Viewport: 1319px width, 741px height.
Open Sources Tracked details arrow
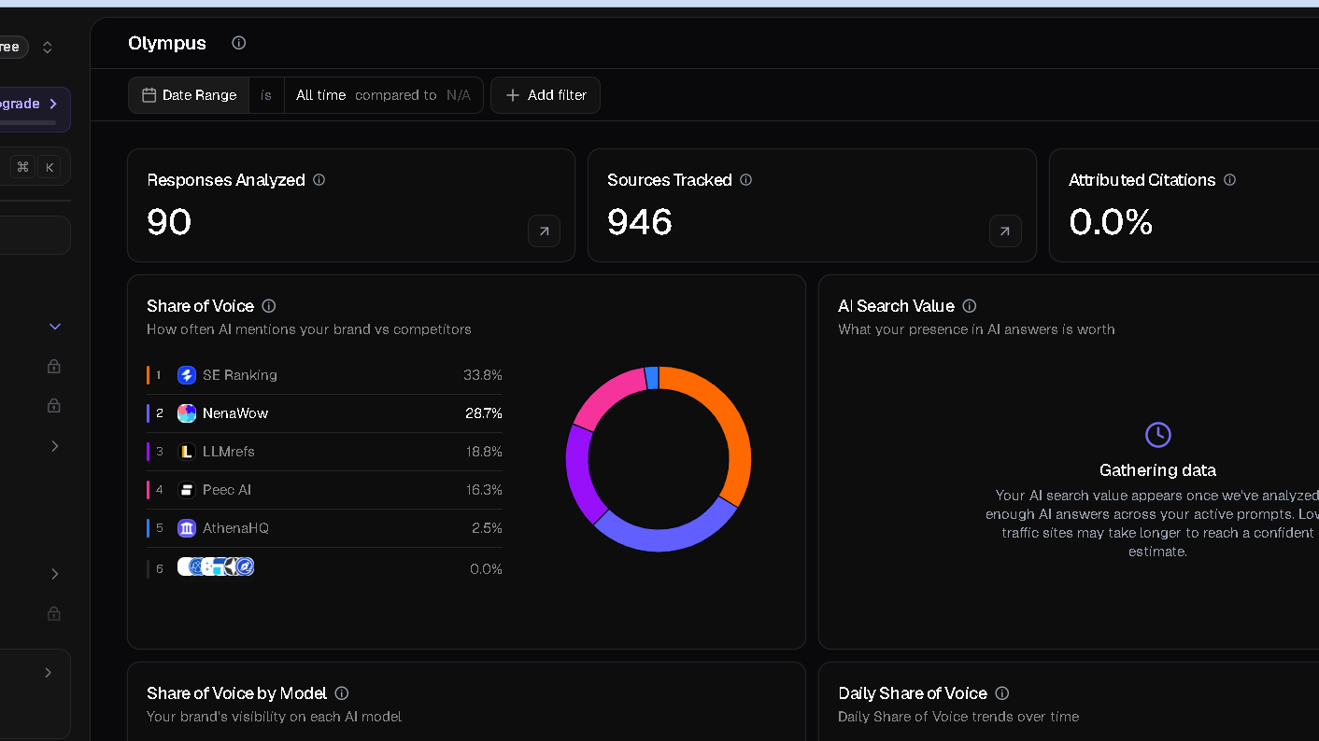click(1005, 231)
